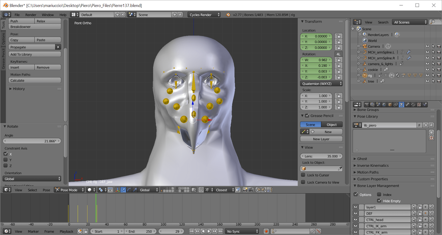Expand the rig object in the Outliner
This screenshot has width=442, height=235.
[x=359, y=75]
